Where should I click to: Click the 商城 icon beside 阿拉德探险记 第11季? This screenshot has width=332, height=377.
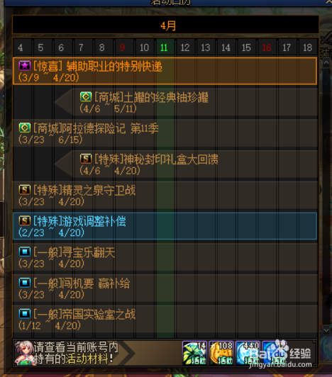point(25,128)
